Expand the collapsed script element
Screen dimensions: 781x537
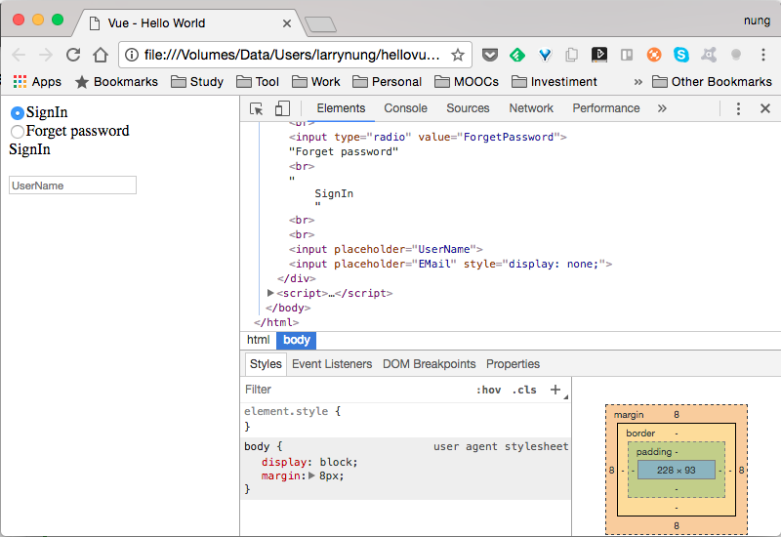(x=270, y=293)
